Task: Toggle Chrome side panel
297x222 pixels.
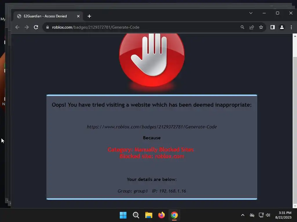Action: (x=273, y=27)
